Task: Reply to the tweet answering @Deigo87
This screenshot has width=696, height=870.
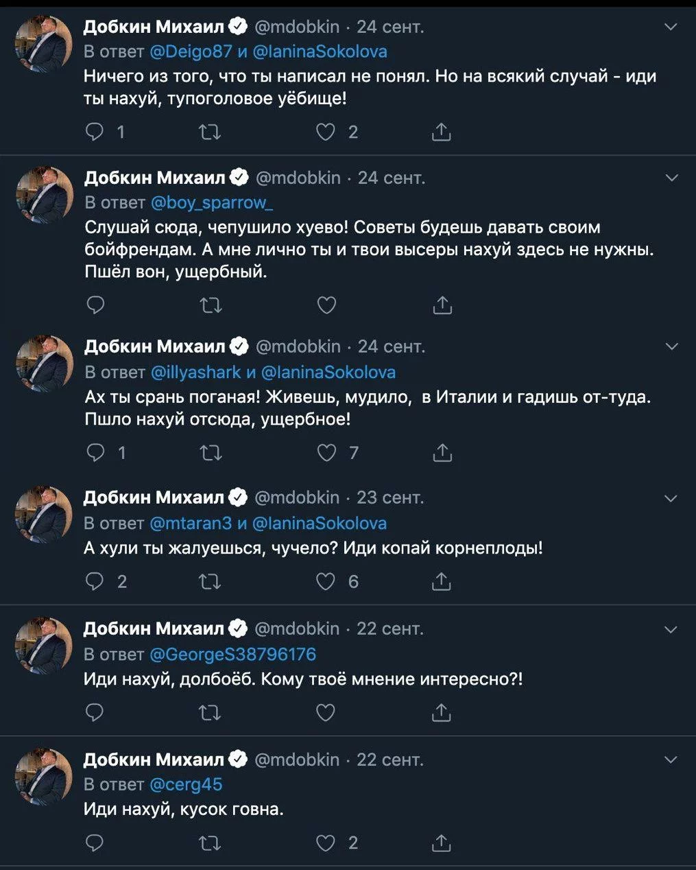Action: (94, 132)
